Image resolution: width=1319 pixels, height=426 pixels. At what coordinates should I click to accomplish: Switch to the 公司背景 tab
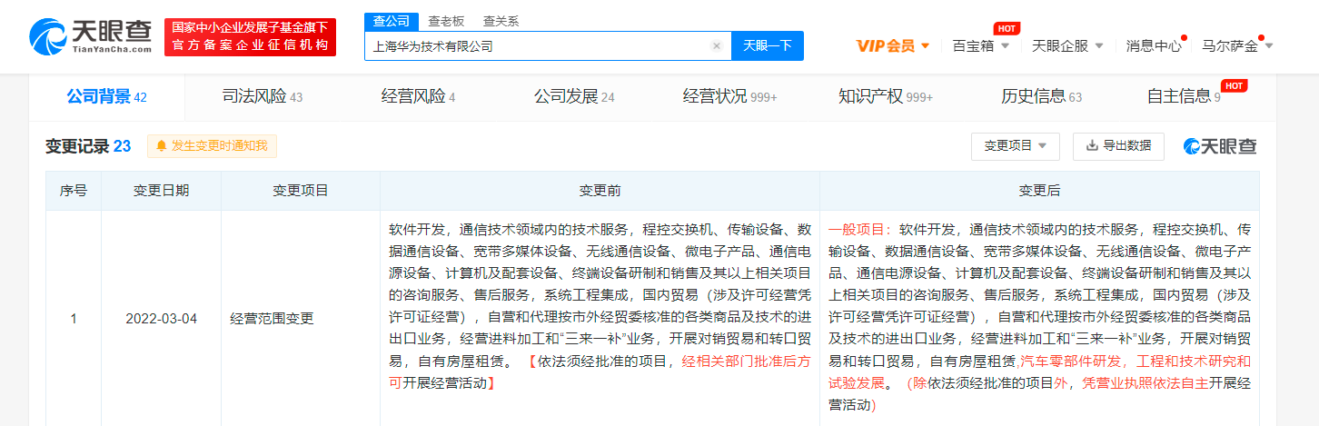[x=106, y=96]
